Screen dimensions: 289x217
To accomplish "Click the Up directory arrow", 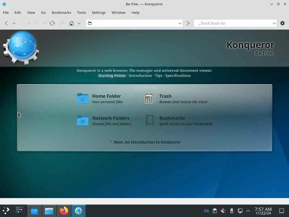I will 37,23.
